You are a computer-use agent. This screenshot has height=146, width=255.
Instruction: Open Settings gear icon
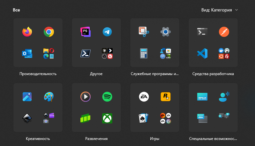pyautogui.click(x=166, y=32)
